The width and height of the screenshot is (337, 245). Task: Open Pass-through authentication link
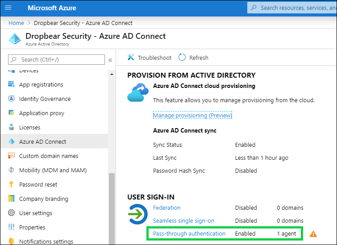pyautogui.click(x=189, y=233)
